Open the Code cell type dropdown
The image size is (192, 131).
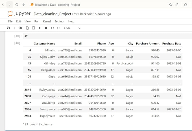pyautogui.click(x=72, y=28)
